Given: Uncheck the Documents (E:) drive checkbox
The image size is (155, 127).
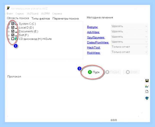Looking at the screenshot, I should 13,31.
